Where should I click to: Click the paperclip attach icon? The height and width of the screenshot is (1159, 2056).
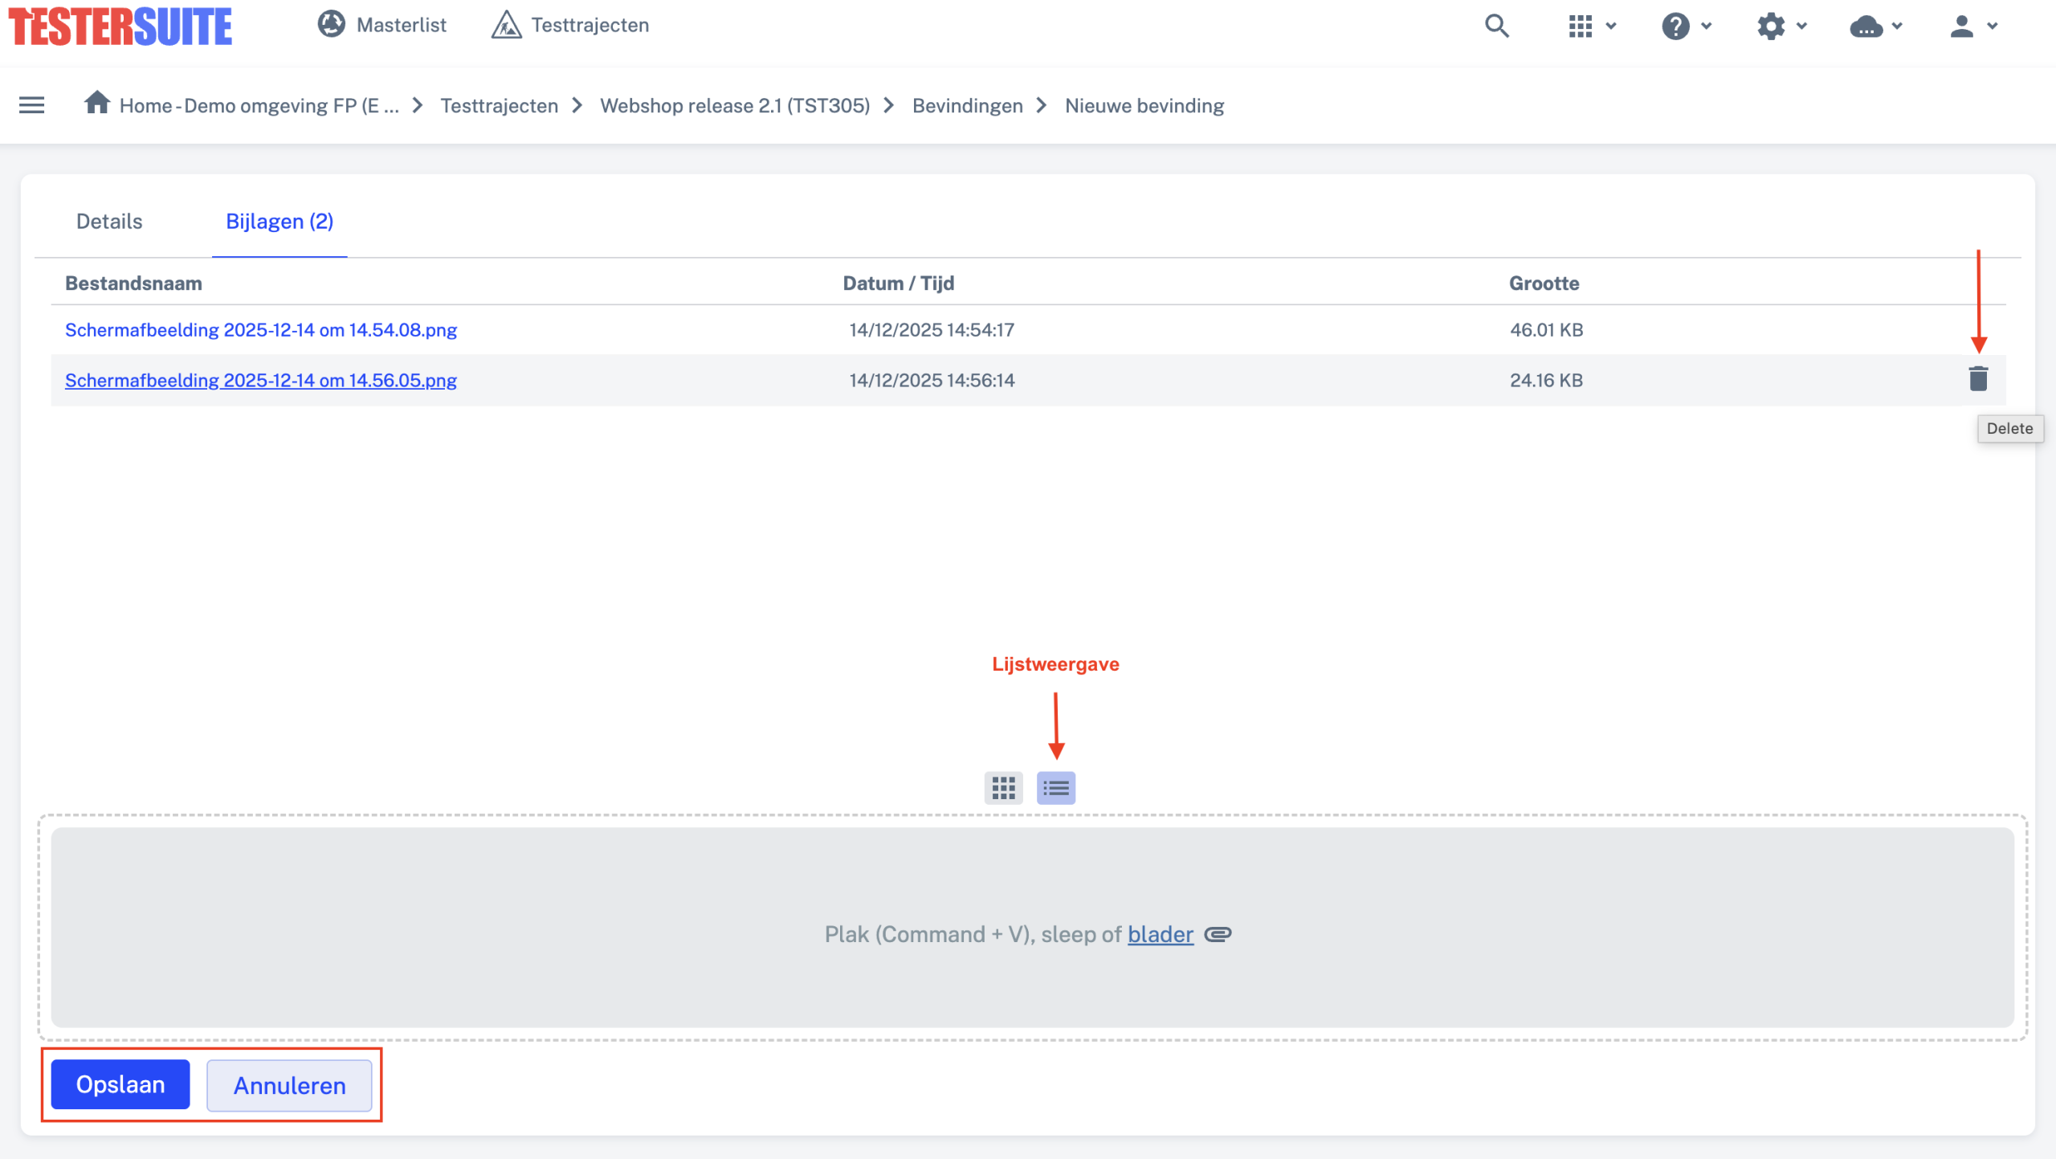pos(1218,934)
